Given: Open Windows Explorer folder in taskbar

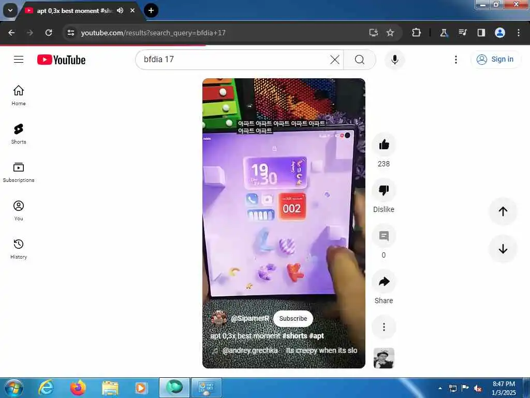Looking at the screenshot, I should tap(110, 388).
